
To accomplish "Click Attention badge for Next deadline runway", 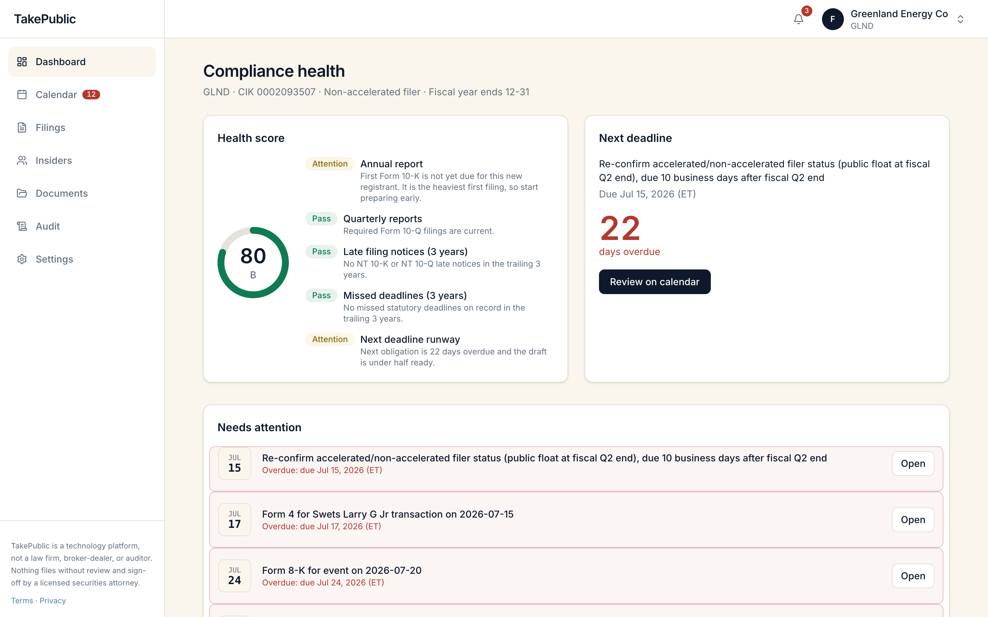I will coord(330,339).
